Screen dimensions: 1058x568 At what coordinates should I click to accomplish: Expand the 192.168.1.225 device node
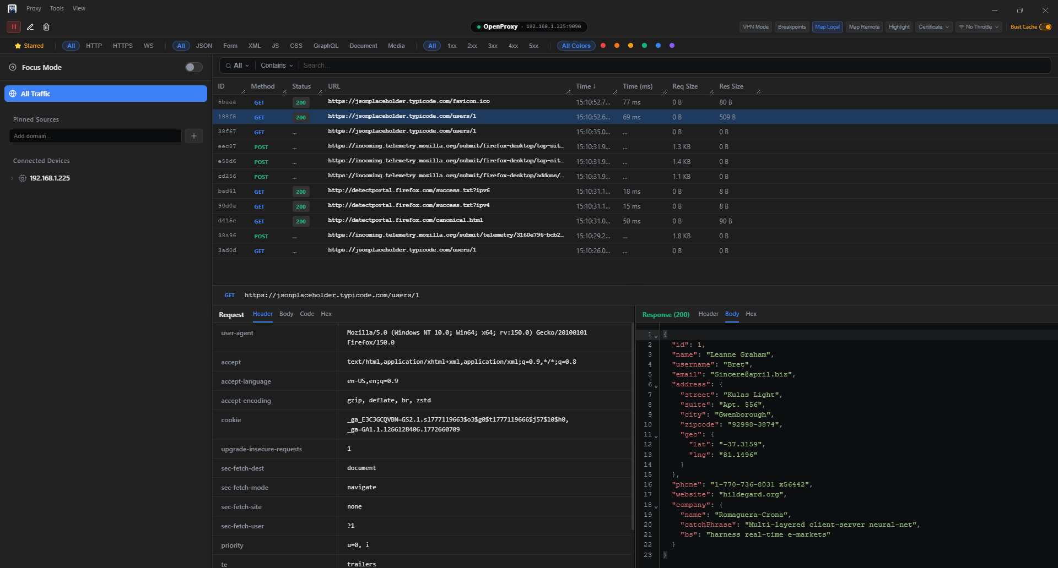12,178
